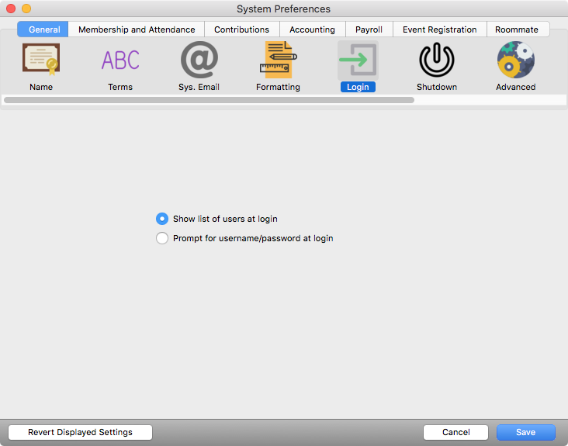Select Show list of users at login
The width and height of the screenshot is (568, 446).
click(162, 219)
